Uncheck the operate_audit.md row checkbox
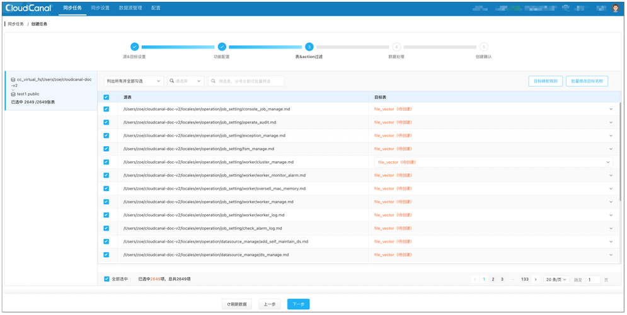This screenshot has width=627, height=315. click(x=106, y=122)
